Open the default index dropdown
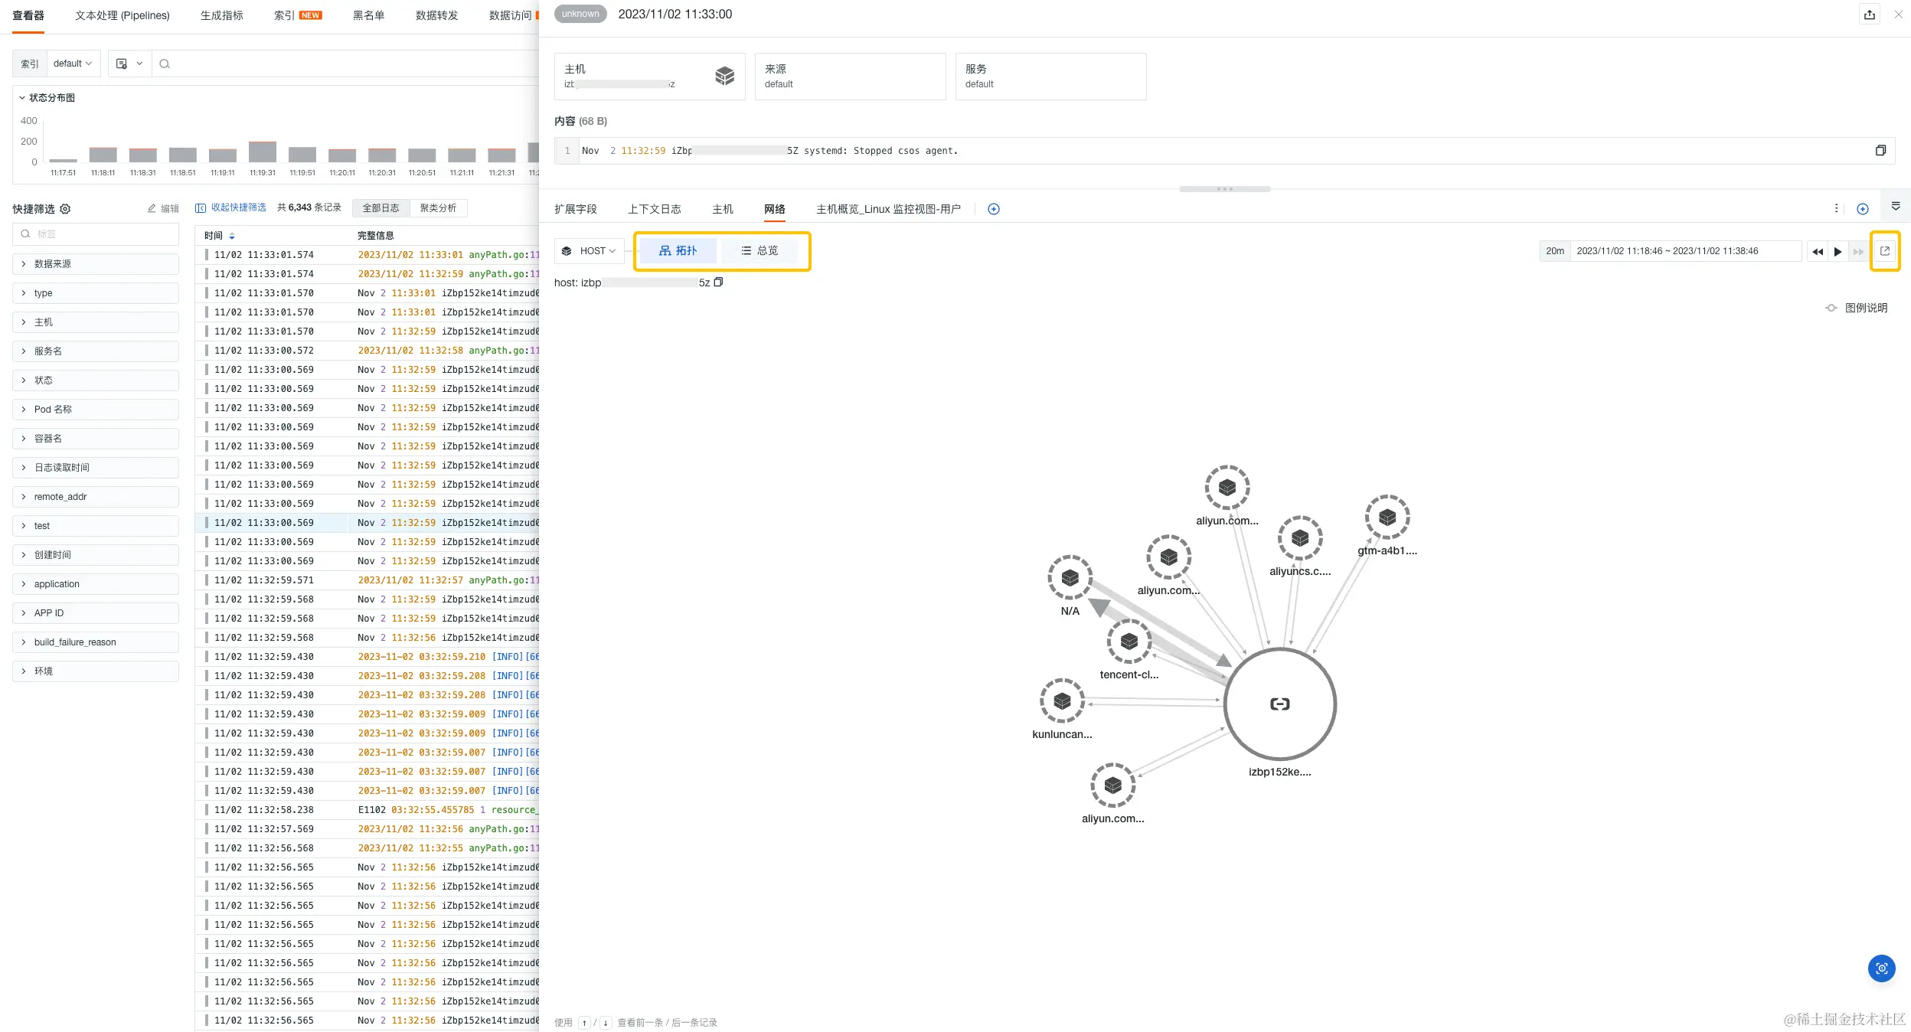1911x1032 pixels. tap(73, 64)
